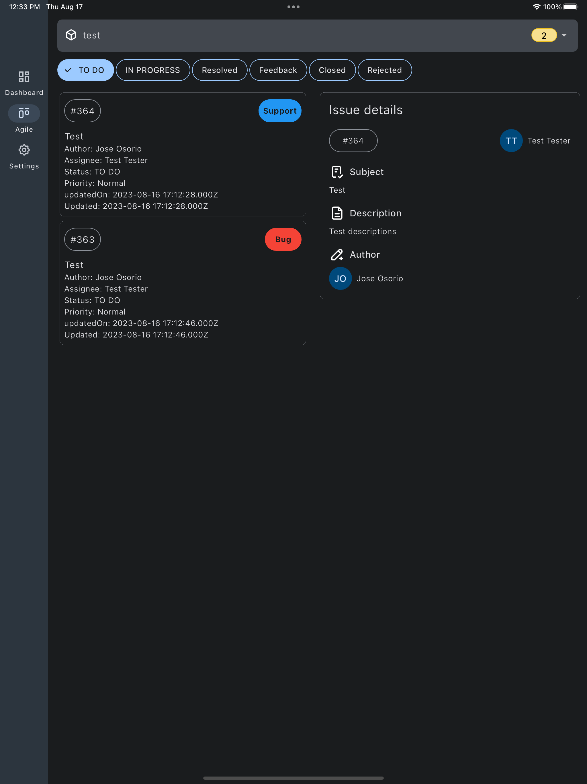Tap the home indicator bar

point(293,778)
